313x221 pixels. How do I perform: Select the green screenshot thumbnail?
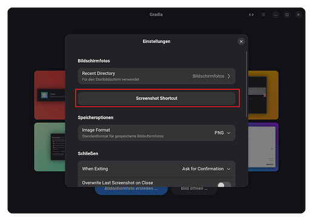pyautogui.click(x=50, y=147)
